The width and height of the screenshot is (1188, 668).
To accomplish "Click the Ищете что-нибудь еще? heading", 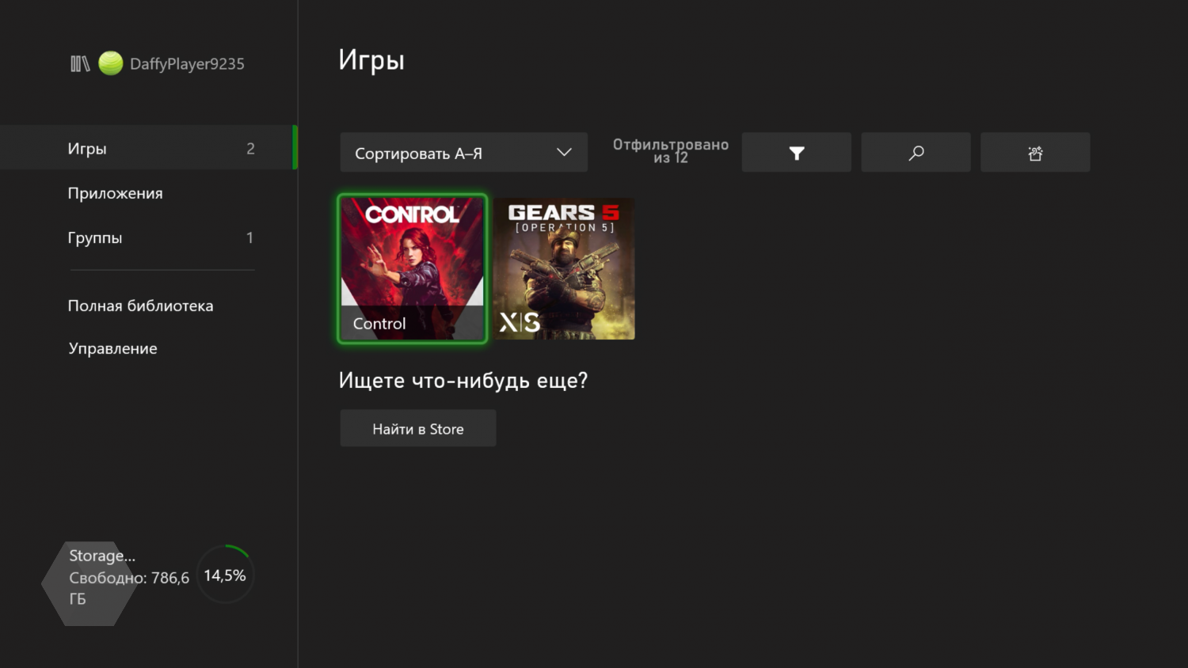I will [x=463, y=381].
